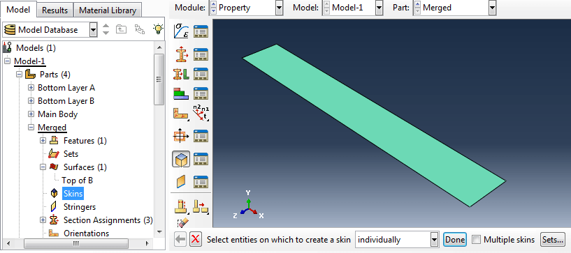Image resolution: width=571 pixels, height=253 pixels.
Task: Click the Assign Beam Orientation n1-n2-t icon
Action: 201,113
